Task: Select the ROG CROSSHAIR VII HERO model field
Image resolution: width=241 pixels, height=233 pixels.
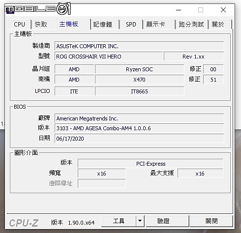Action: pyautogui.click(x=109, y=57)
